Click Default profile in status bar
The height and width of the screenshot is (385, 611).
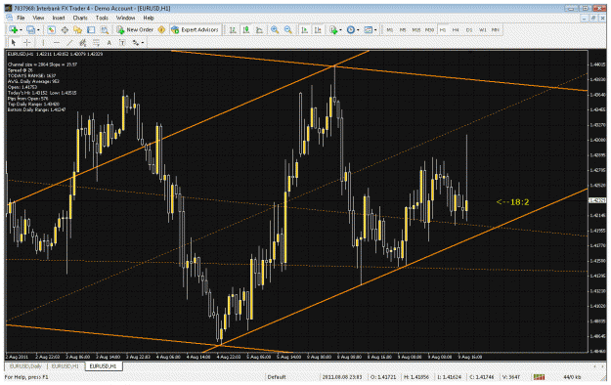click(x=277, y=377)
